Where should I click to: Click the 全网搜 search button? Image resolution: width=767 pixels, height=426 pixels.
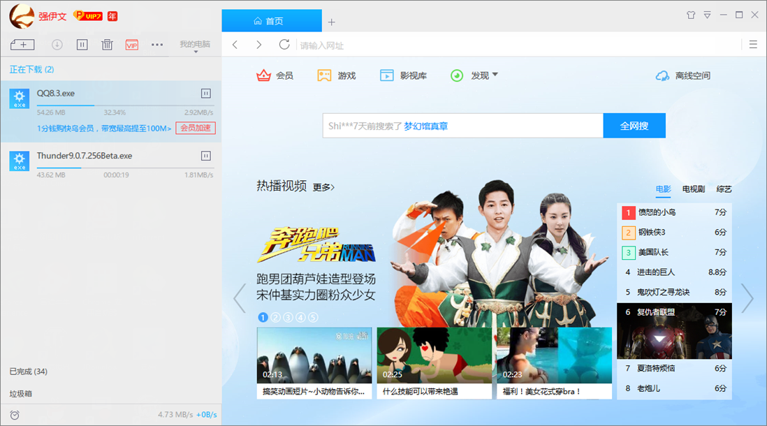634,126
